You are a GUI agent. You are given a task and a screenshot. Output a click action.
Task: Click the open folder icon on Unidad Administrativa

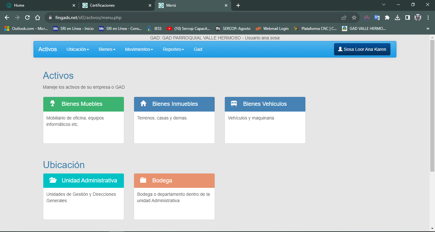pos(53,180)
